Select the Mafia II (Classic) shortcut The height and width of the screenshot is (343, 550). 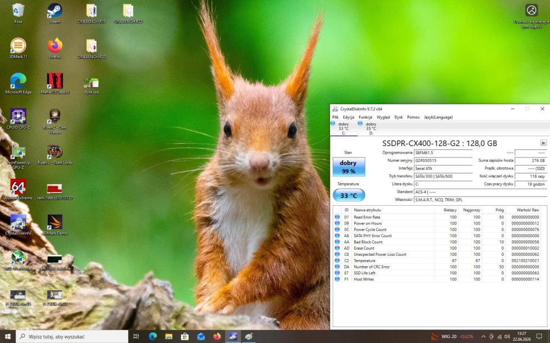coord(54,83)
